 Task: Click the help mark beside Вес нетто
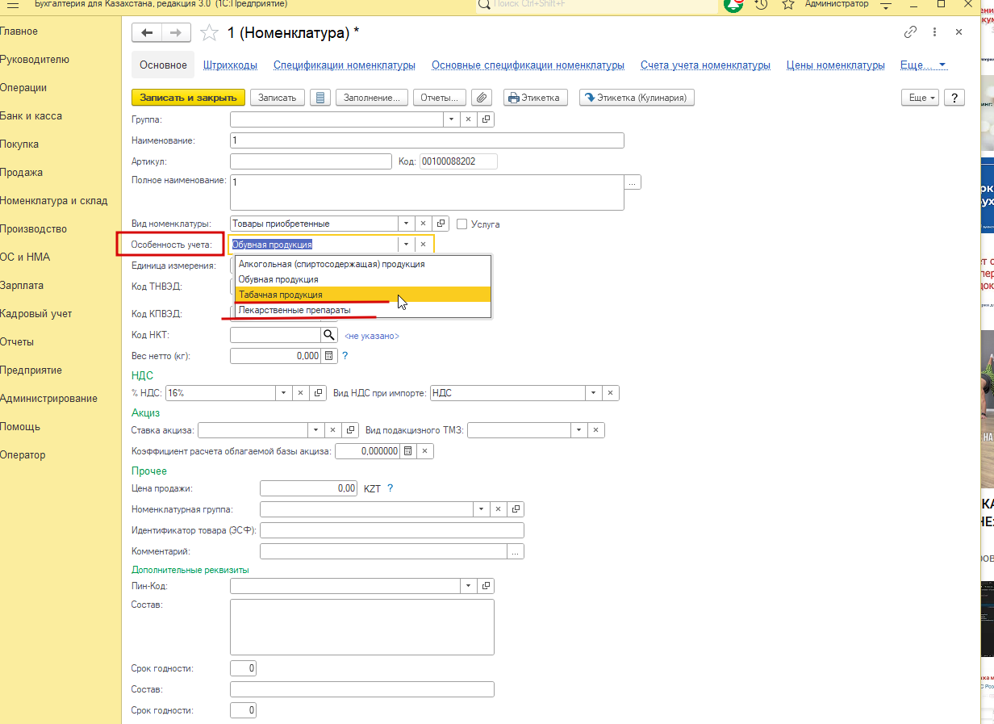[x=345, y=356]
